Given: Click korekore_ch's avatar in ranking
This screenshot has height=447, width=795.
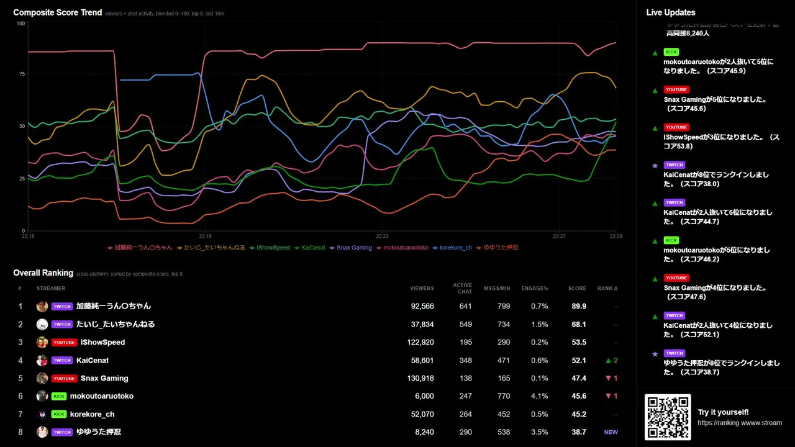Looking at the screenshot, I should click(x=42, y=414).
